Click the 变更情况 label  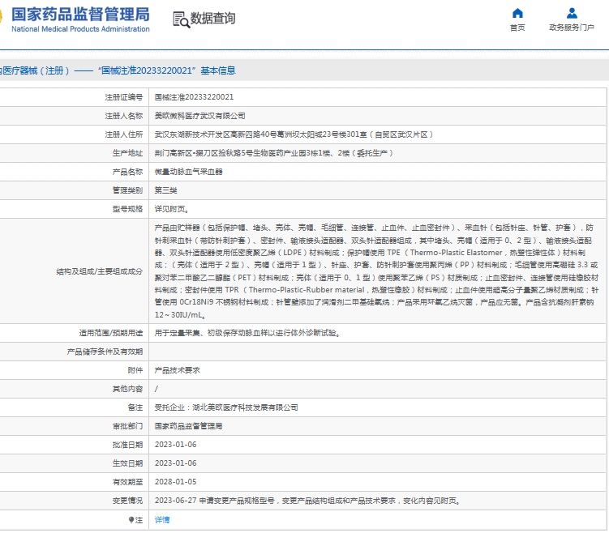point(128,501)
